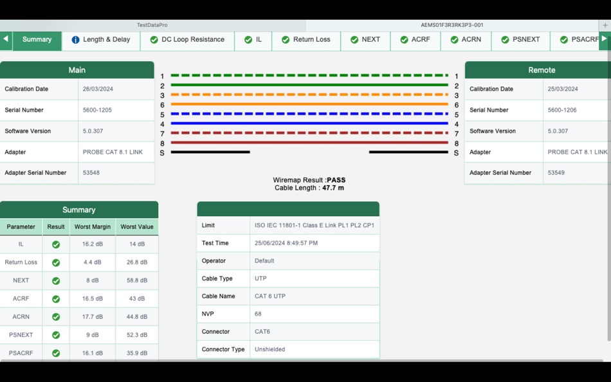Click pass checkmark on ACRN tab

(x=454, y=40)
